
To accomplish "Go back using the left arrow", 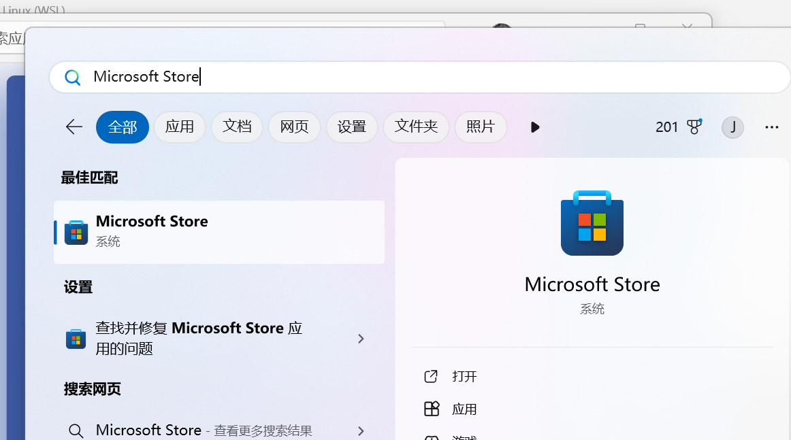I will coord(74,127).
